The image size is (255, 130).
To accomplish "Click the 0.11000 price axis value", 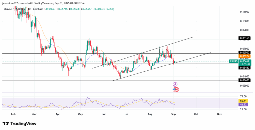I will [245, 12].
